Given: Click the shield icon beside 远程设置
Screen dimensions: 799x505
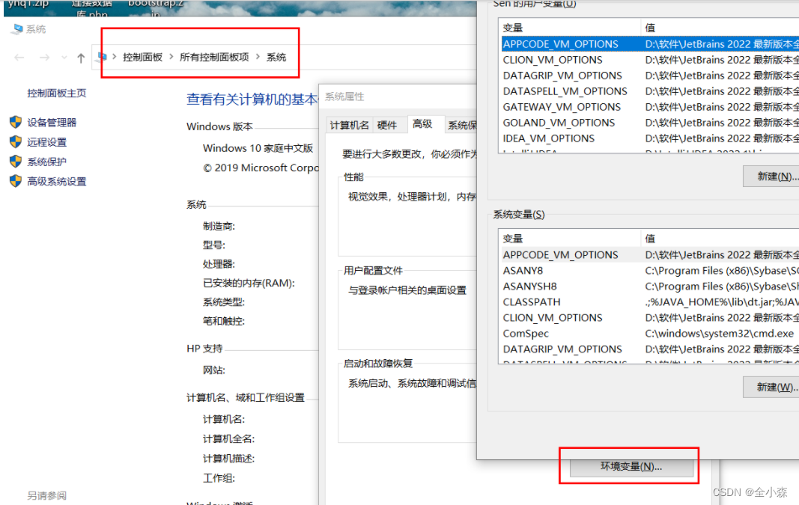Looking at the screenshot, I should tap(15, 142).
